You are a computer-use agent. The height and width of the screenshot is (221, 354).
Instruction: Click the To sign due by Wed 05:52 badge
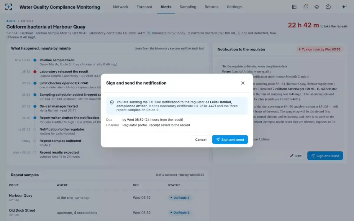pyautogui.click(x=319, y=50)
